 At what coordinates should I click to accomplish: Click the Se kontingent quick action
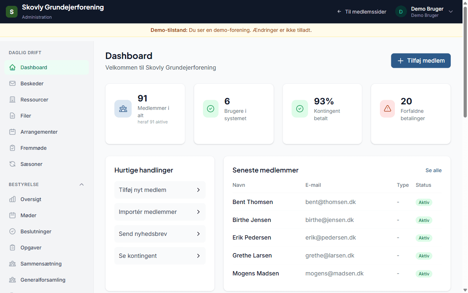(x=160, y=256)
